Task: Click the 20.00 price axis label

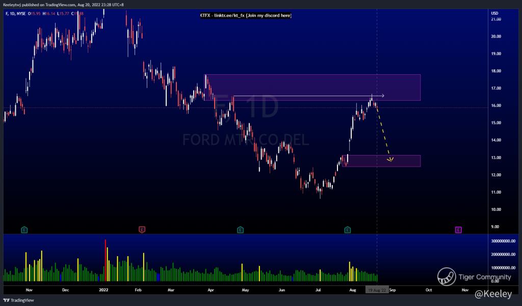Action: pos(496,37)
